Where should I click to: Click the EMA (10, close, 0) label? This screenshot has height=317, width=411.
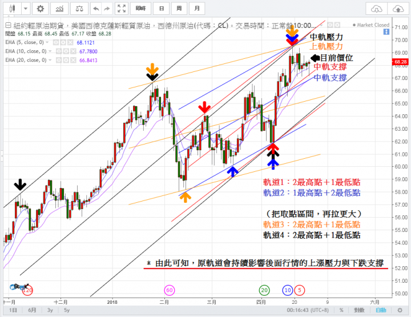tap(26, 51)
